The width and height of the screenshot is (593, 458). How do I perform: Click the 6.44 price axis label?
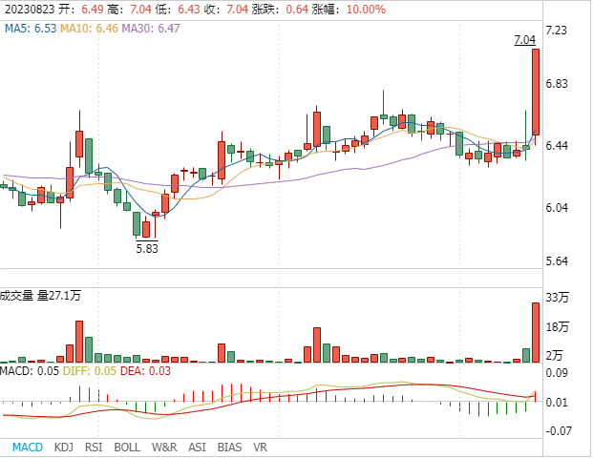557,145
